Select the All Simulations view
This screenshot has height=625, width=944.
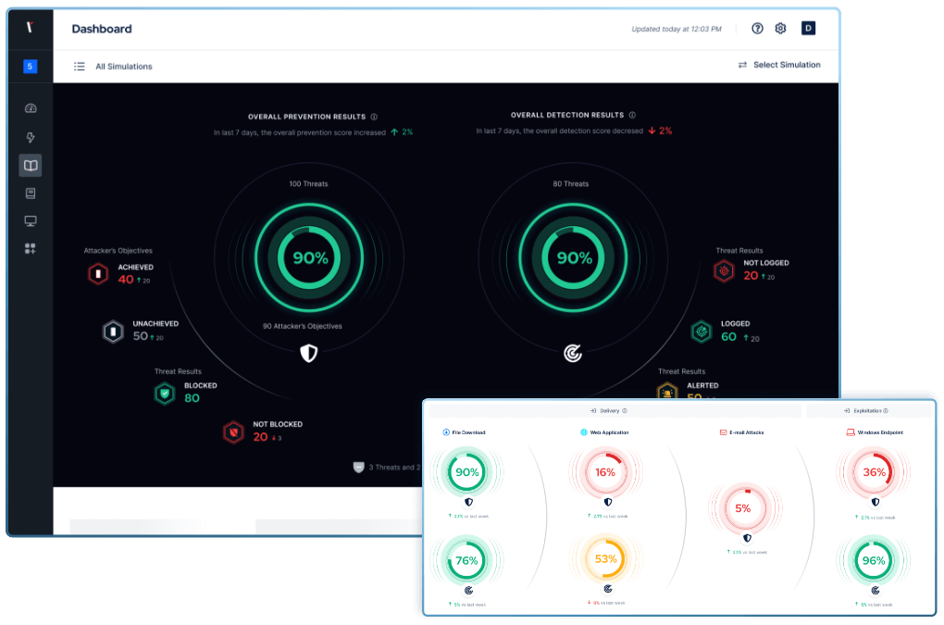[123, 66]
